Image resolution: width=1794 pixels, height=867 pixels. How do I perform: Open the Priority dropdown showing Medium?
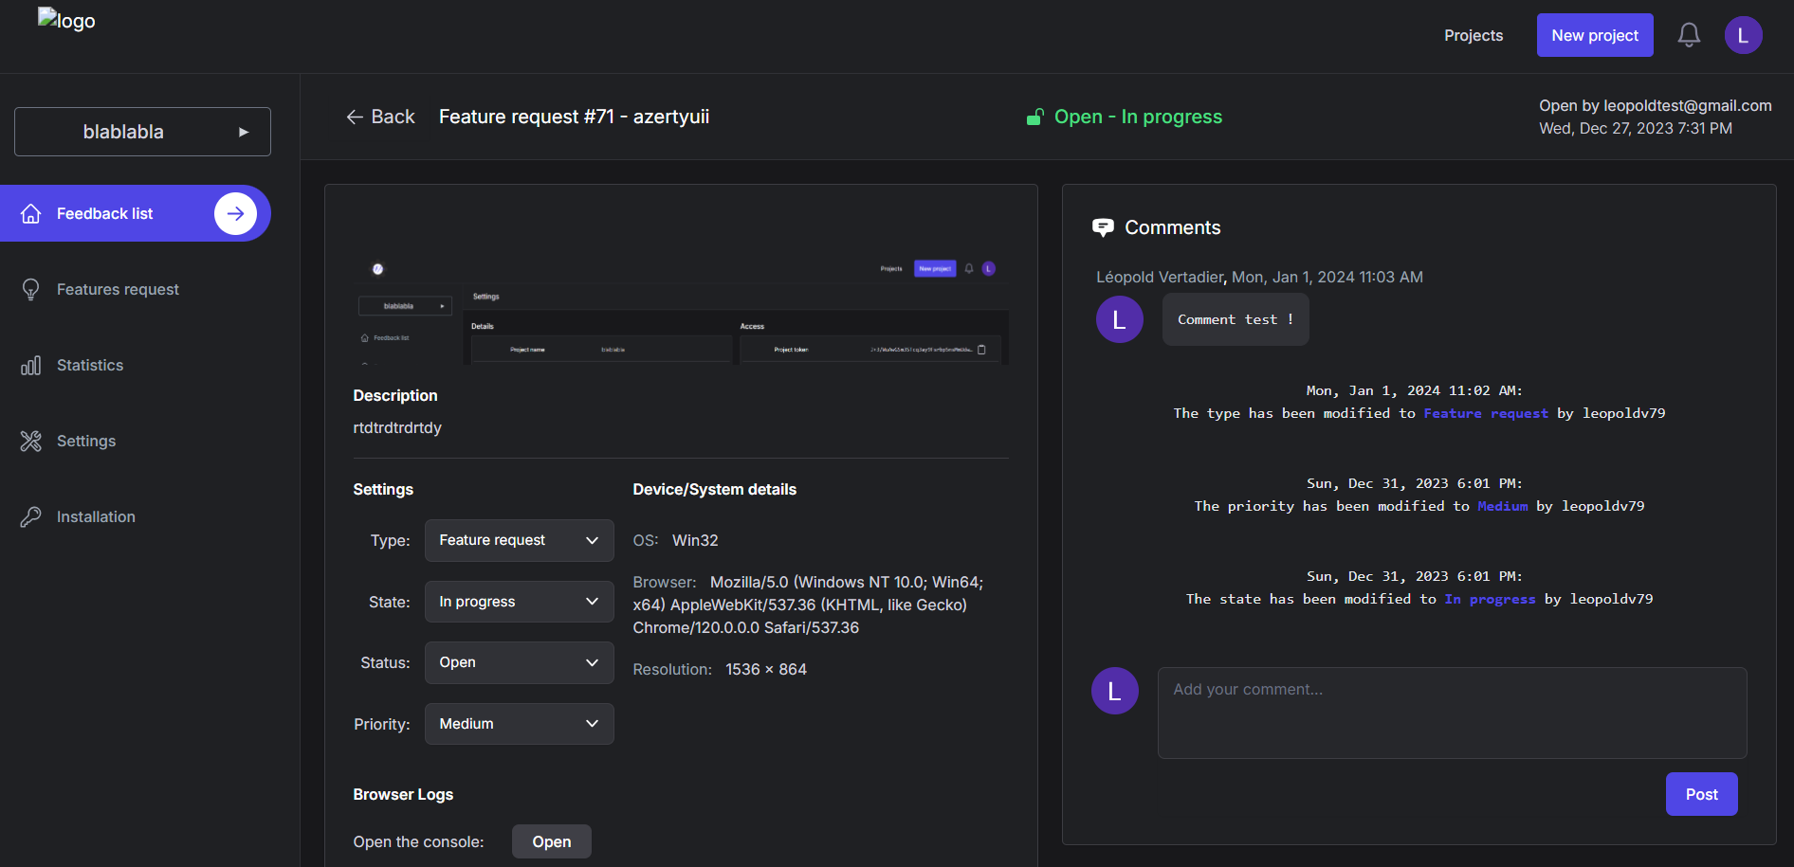click(x=519, y=724)
